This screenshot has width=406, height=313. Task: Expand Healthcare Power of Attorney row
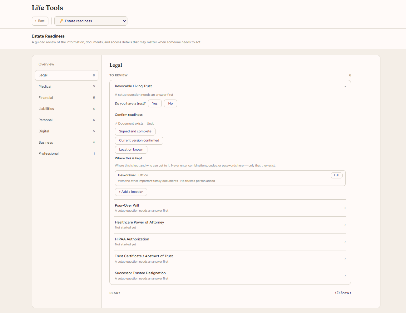(x=230, y=225)
